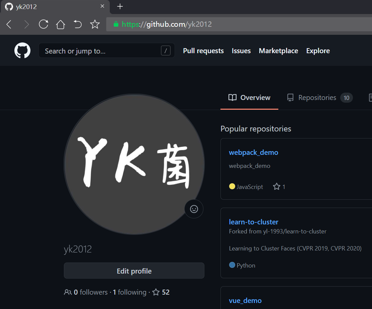This screenshot has width=372, height=309.
Task: Click the browser back arrow
Action: tap(9, 24)
